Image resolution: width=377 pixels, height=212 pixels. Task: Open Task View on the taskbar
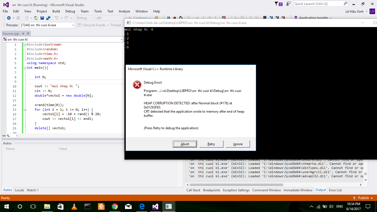pyautogui.click(x=33, y=206)
